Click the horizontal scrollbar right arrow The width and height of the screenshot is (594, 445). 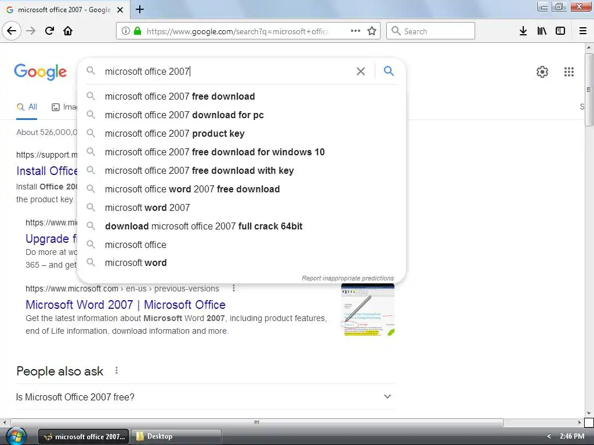[579, 422]
